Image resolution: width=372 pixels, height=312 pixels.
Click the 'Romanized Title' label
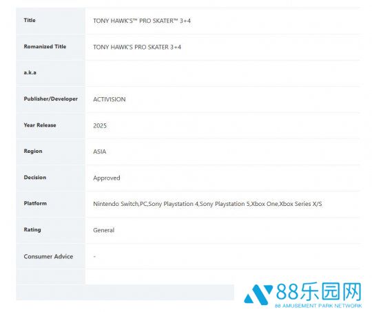pos(45,47)
